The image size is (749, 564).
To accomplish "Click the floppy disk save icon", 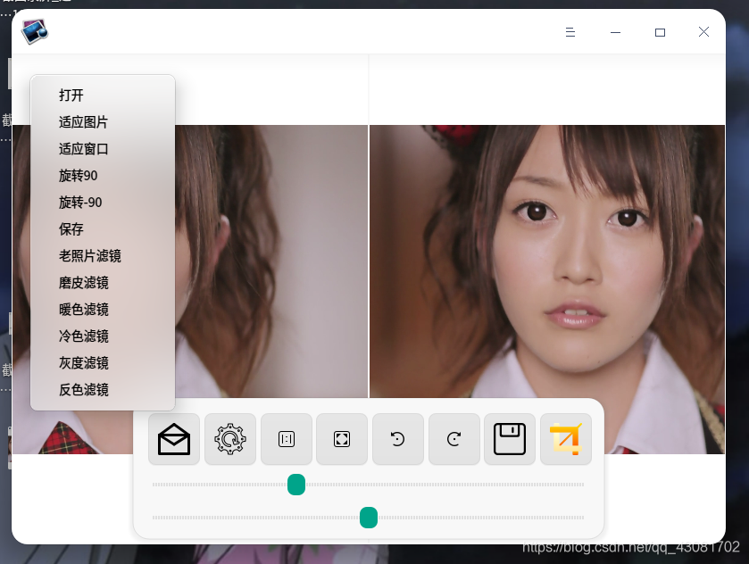I will 510,439.
